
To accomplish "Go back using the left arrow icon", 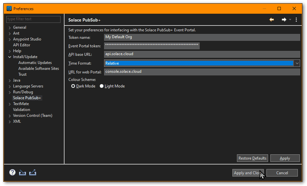I will (272, 20).
